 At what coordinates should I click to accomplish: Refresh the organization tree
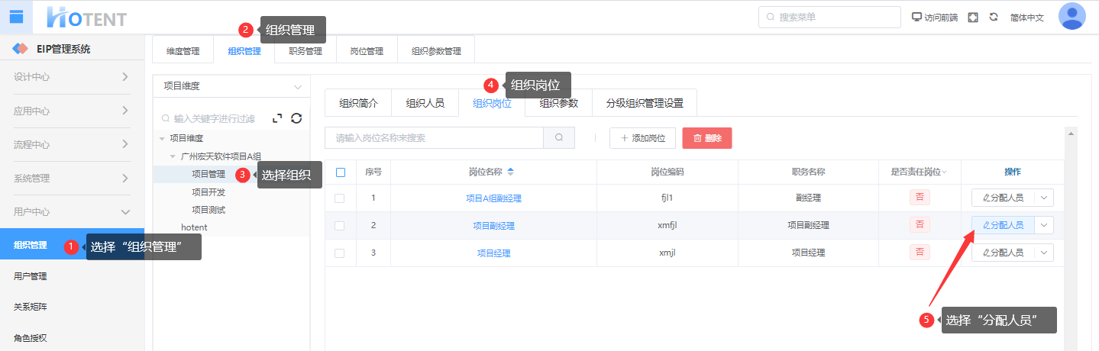(296, 118)
